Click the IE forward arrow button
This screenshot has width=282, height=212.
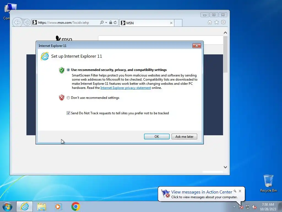tap(27, 22)
